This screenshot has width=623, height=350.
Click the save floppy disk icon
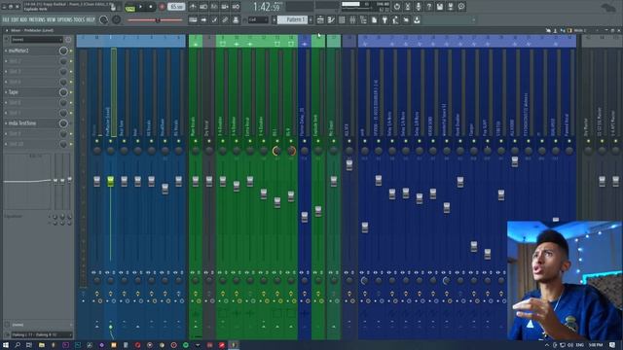(439, 7)
